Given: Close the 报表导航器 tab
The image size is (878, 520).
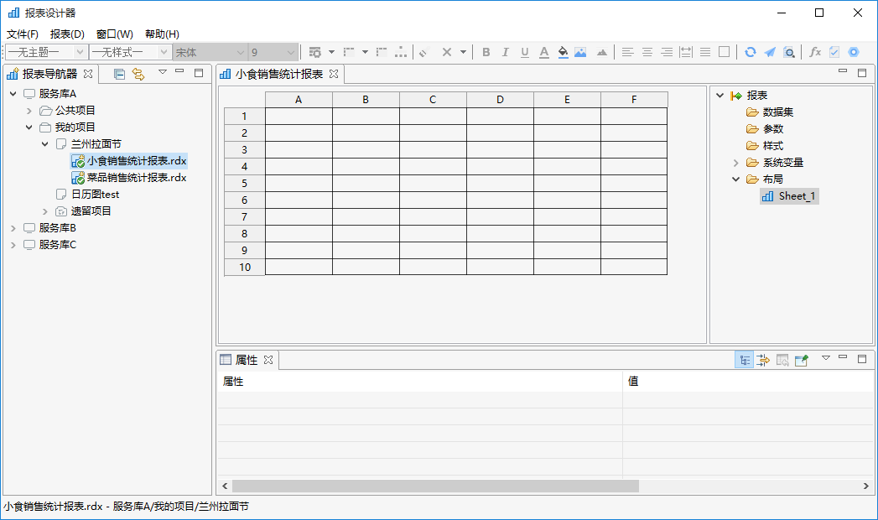Looking at the screenshot, I should pos(88,73).
